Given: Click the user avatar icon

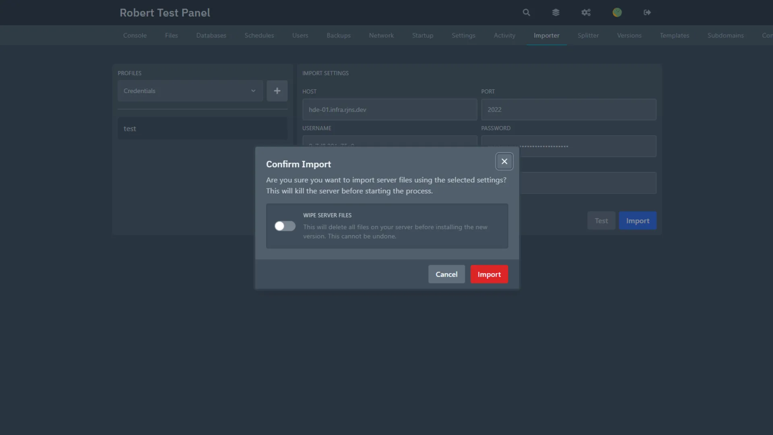Looking at the screenshot, I should click(x=617, y=12).
